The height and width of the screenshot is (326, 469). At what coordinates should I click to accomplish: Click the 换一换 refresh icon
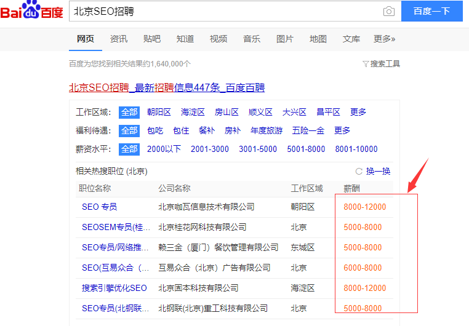359,172
